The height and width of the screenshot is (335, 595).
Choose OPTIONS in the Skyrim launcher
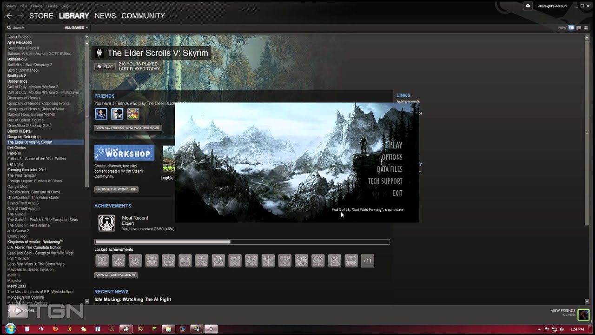pyautogui.click(x=392, y=157)
